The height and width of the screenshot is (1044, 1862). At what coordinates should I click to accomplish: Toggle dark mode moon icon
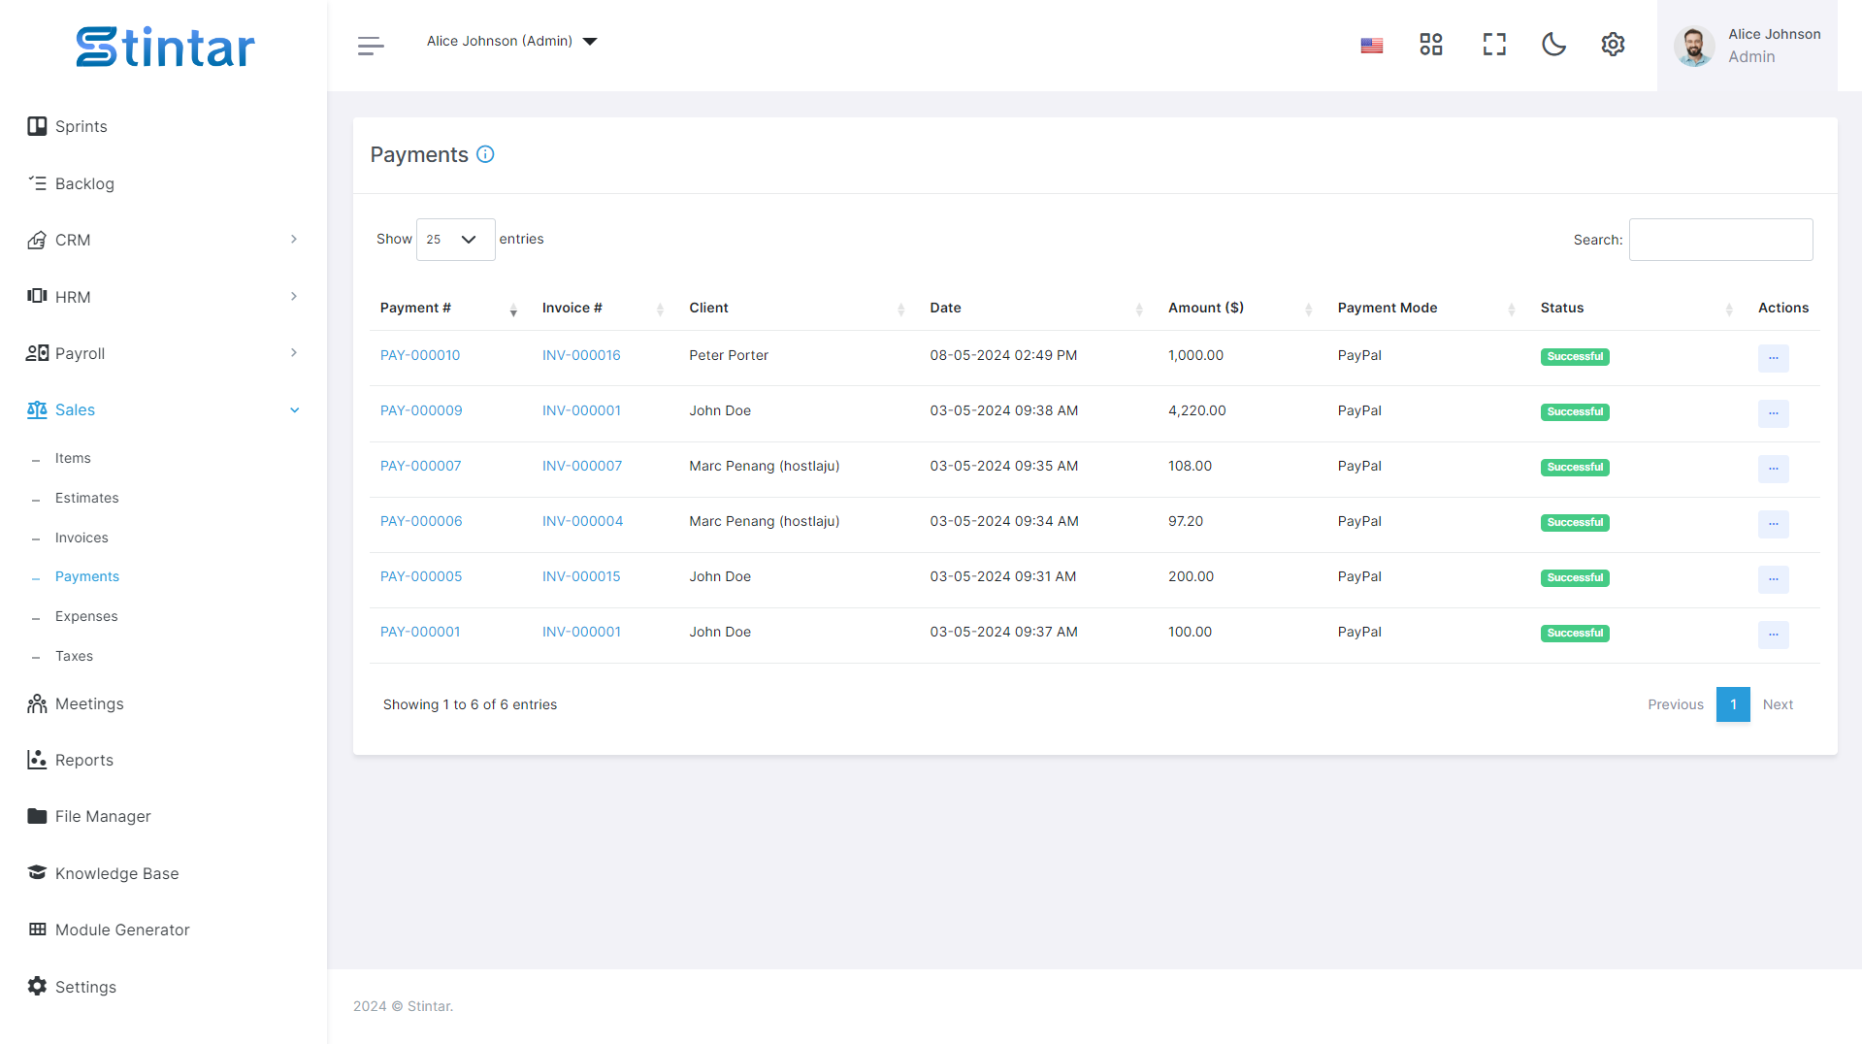click(x=1553, y=45)
